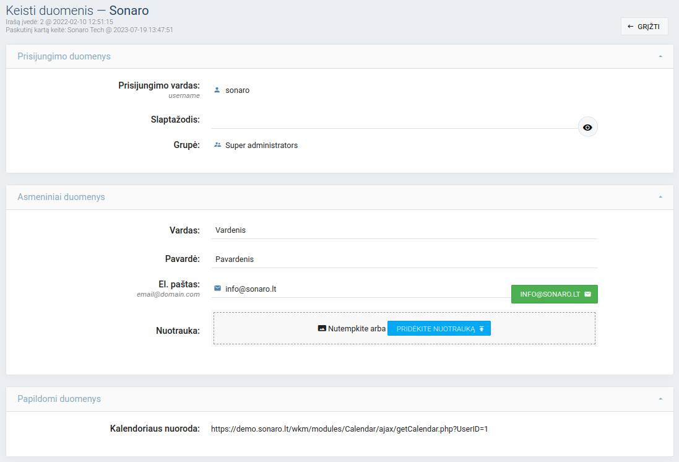Toggle password visibility with eye icon
This screenshot has width=679, height=462.
pos(587,128)
